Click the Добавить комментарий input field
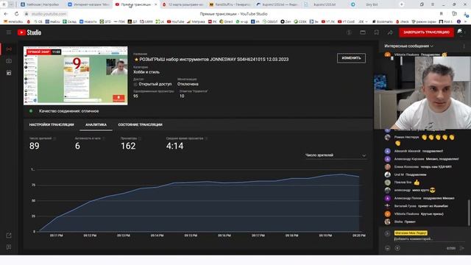Viewport: 471px width, 265px height. click(x=427, y=239)
